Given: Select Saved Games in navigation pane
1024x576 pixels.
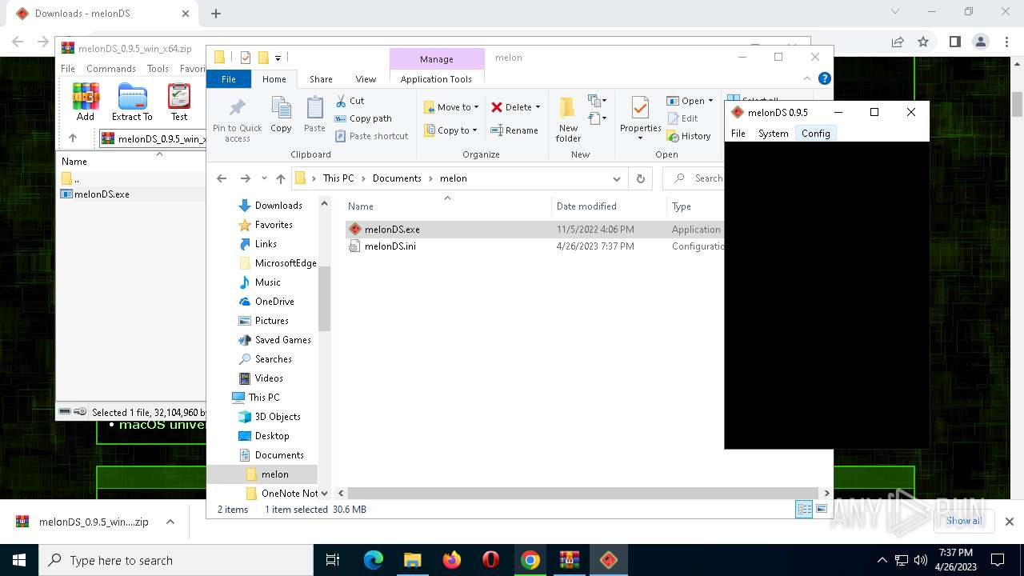Looking at the screenshot, I should pos(282,340).
